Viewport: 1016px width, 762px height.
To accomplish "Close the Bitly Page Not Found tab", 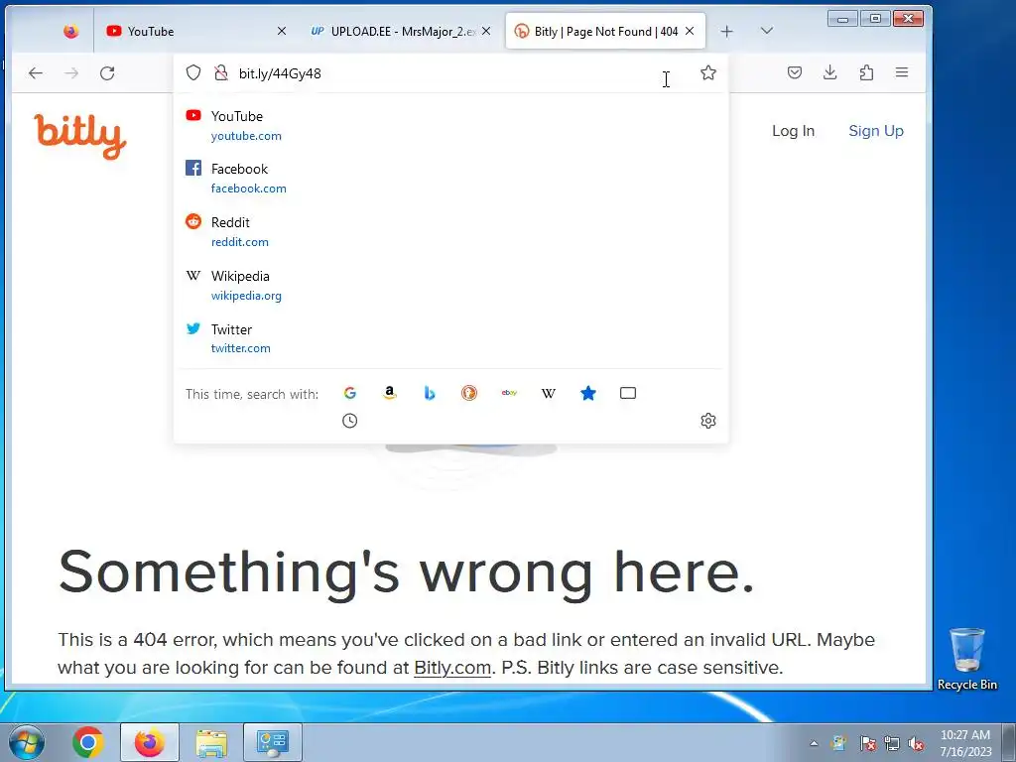I will 690,31.
